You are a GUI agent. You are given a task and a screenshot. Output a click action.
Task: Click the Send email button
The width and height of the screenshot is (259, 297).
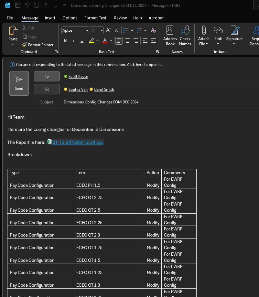pos(19,83)
